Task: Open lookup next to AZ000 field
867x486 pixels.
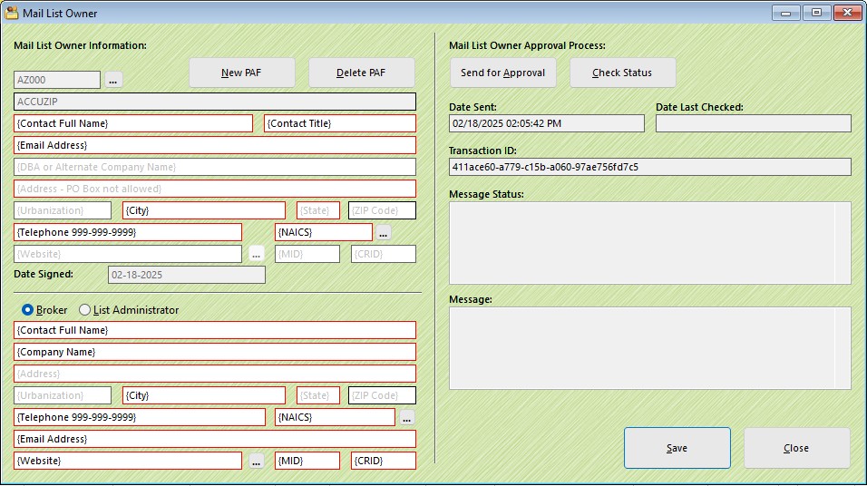Action: 113,80
